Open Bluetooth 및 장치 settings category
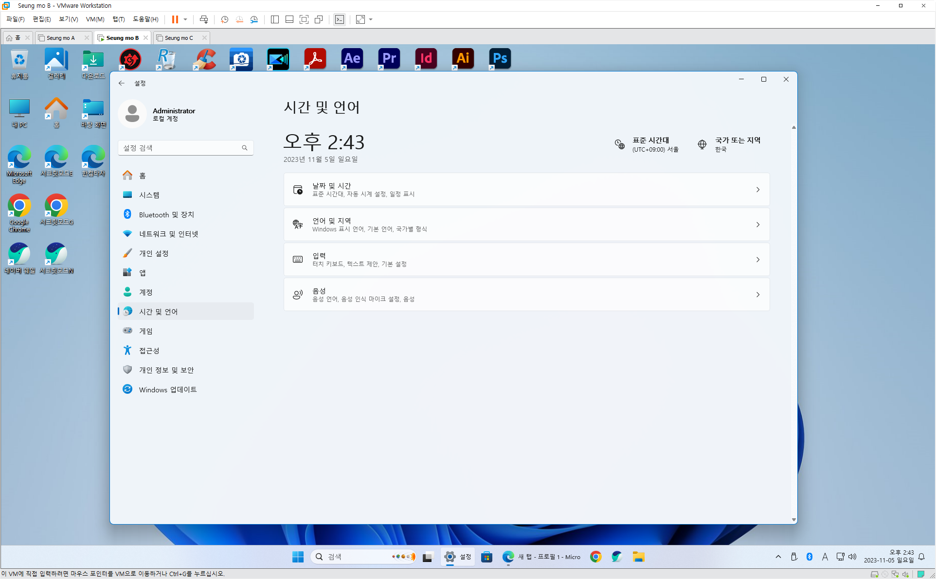Image resolution: width=936 pixels, height=579 pixels. 166,214
